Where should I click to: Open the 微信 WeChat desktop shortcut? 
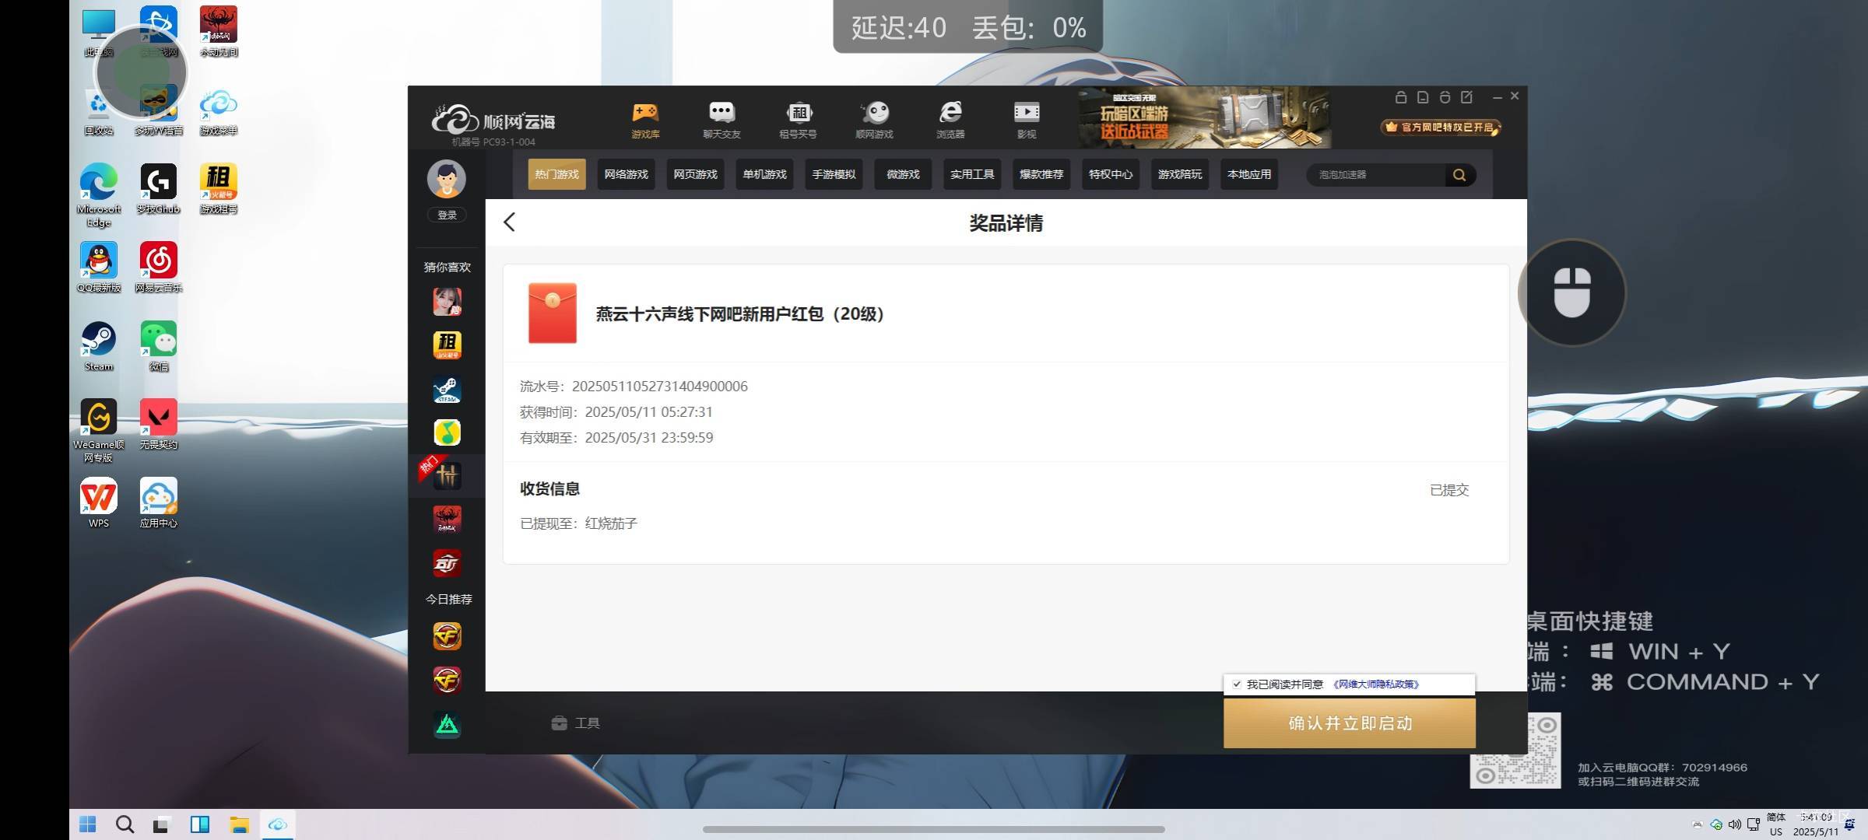159,346
